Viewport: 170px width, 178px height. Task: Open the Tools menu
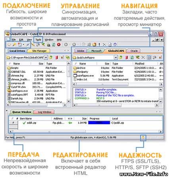[38, 40]
